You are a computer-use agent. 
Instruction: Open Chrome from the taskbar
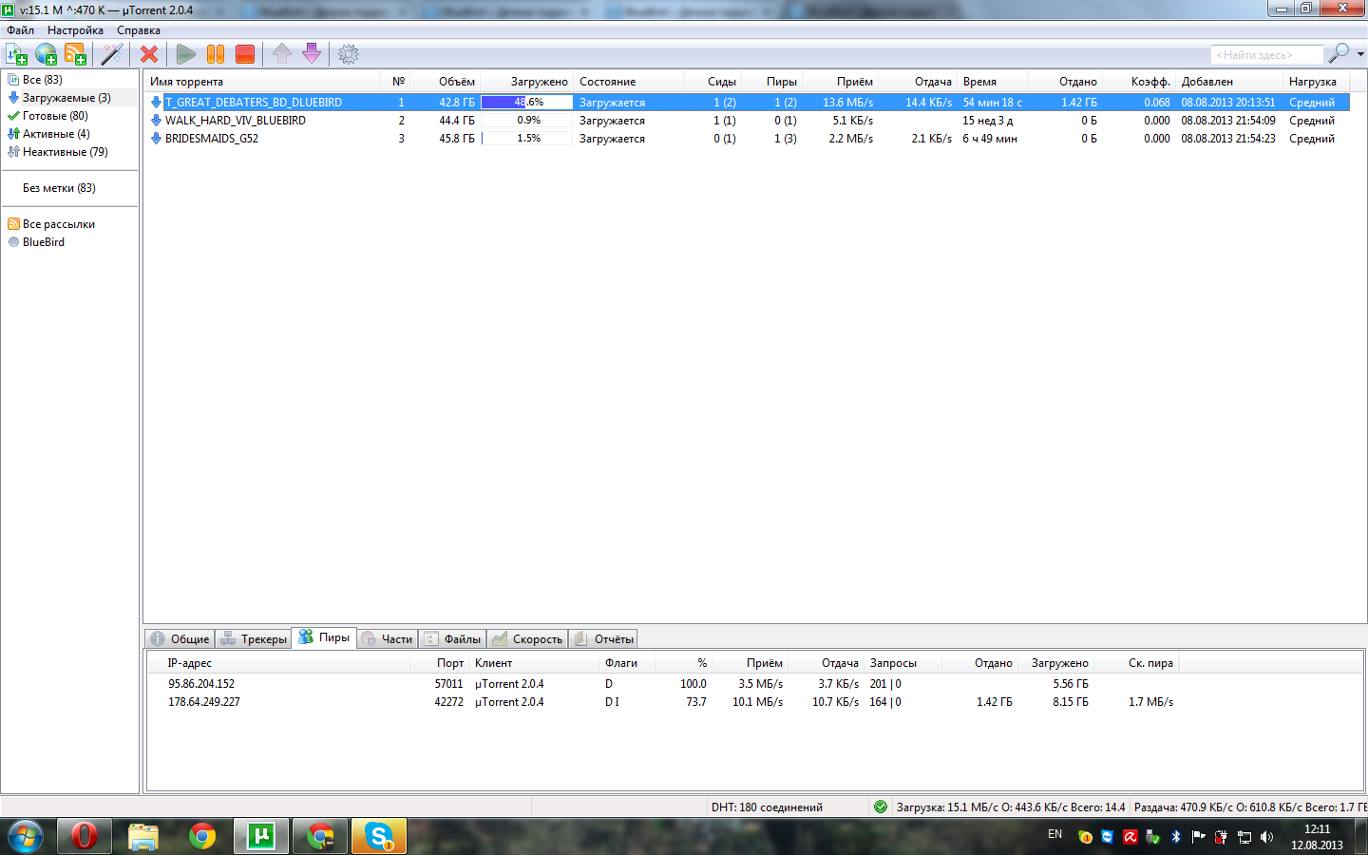[x=202, y=836]
